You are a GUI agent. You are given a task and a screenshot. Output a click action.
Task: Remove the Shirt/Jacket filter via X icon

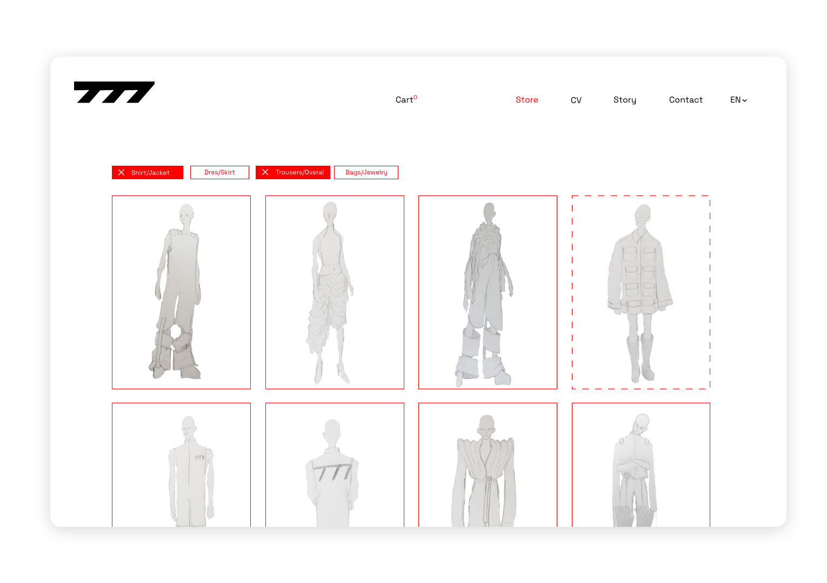coord(121,173)
